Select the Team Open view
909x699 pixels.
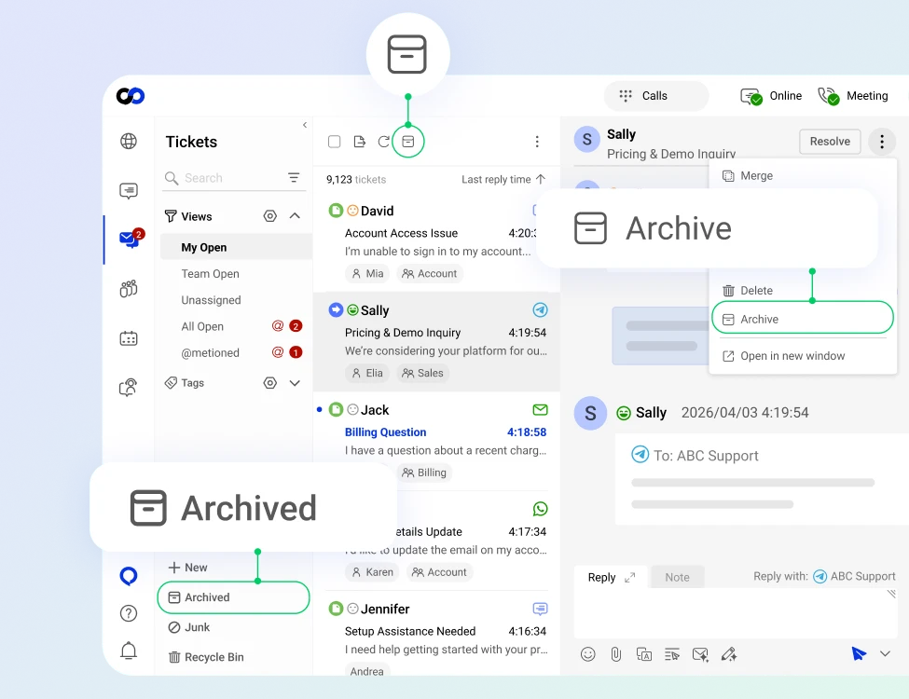click(210, 274)
